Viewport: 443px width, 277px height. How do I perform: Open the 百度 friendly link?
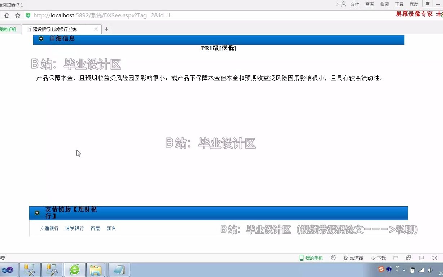[95, 228]
